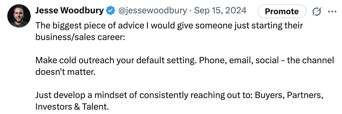Open the Grok slashed-circle icon
This screenshot has height=114, width=342.
pyautogui.click(x=316, y=11)
